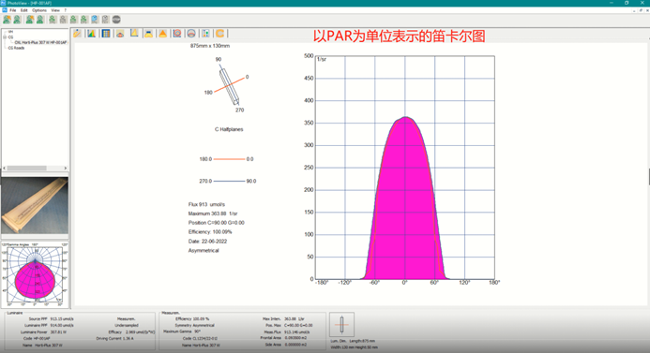Viewport: 650px width, 353px height.
Task: Click the round gray icon in top toolbar
Action: [x=116, y=20]
